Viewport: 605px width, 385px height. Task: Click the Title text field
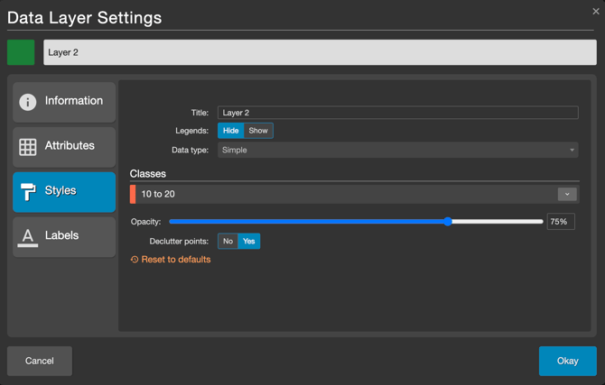click(x=397, y=113)
